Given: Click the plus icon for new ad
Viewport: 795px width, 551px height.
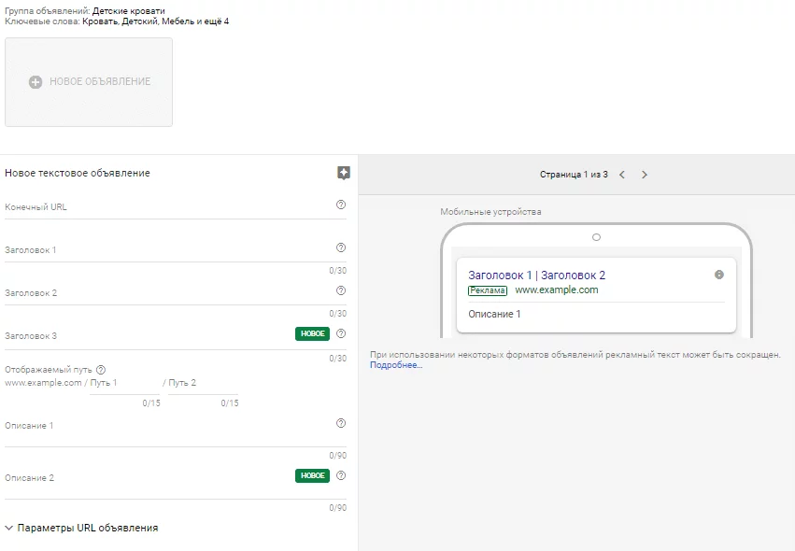Looking at the screenshot, I should 35,82.
